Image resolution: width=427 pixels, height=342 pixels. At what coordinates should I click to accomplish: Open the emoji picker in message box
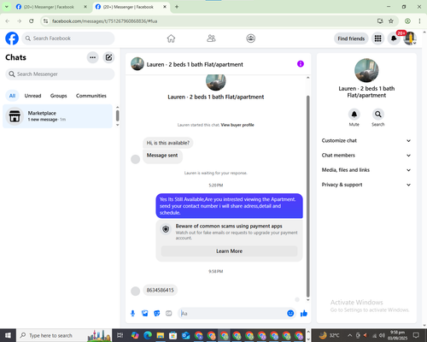(x=290, y=314)
